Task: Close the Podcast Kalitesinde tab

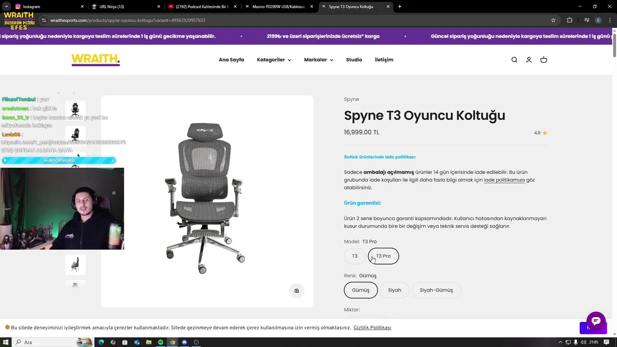Action: [235, 7]
